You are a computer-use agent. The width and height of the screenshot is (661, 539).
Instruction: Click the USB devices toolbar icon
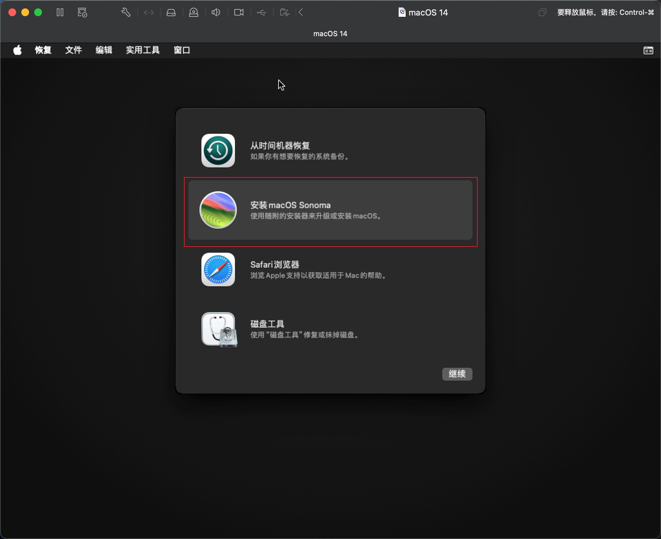click(x=261, y=13)
